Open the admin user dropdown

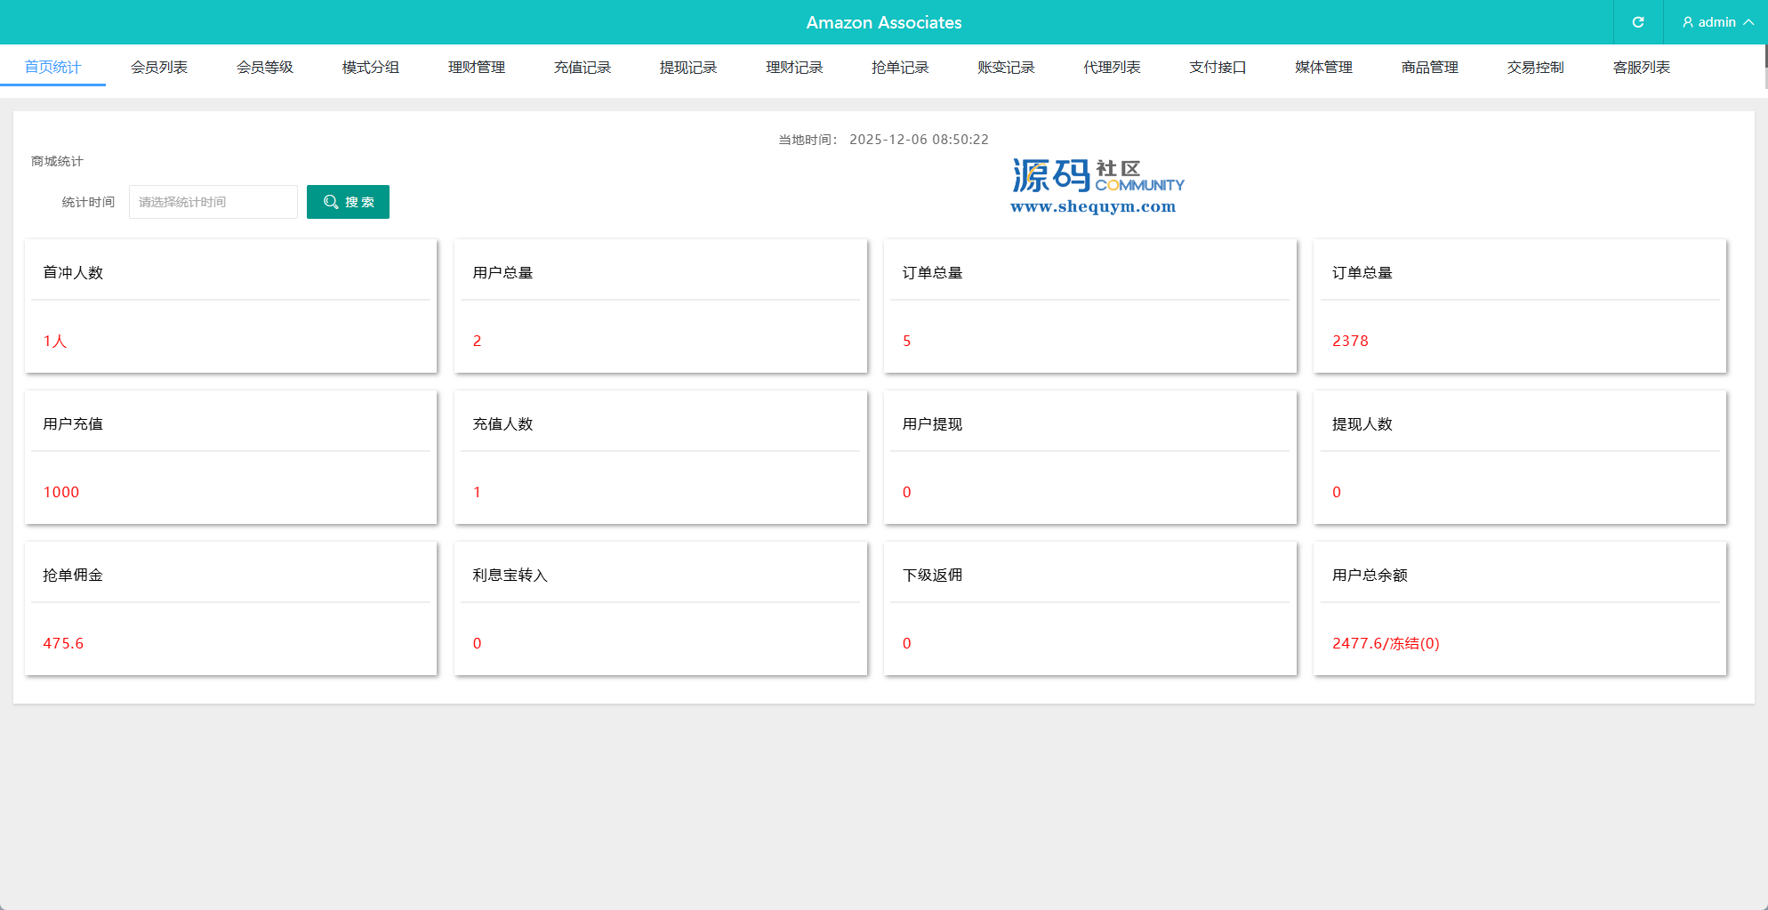[x=1716, y=22]
